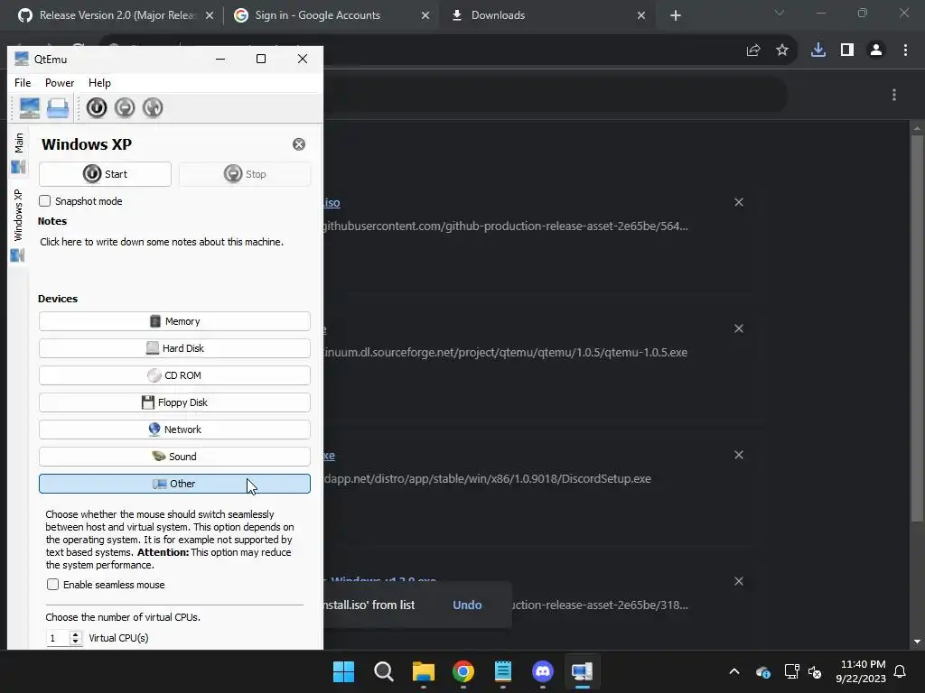The height and width of the screenshot is (693, 925).
Task: Open the File menu in QtEmu
Action: (23, 83)
